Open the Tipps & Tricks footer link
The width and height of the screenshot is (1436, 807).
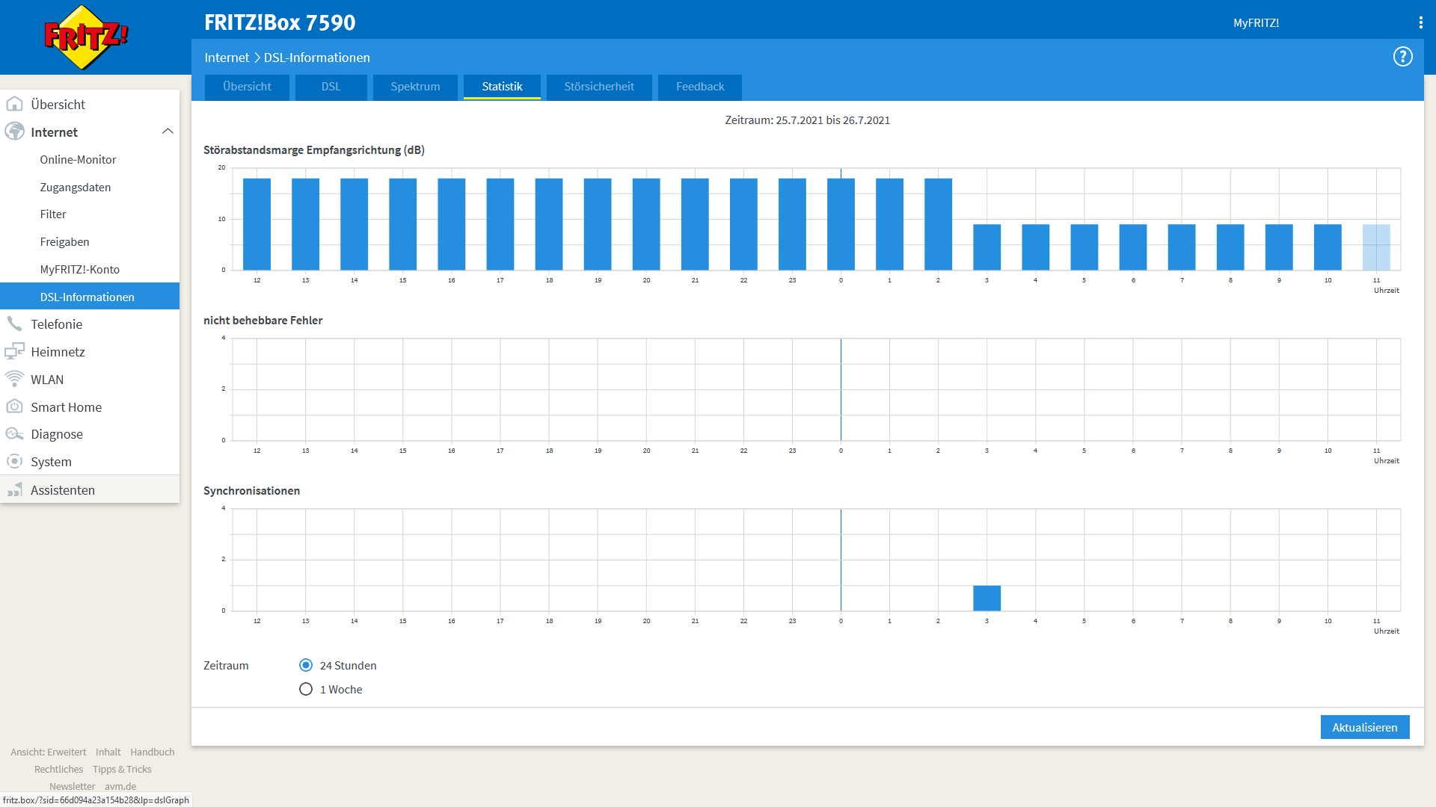[122, 769]
